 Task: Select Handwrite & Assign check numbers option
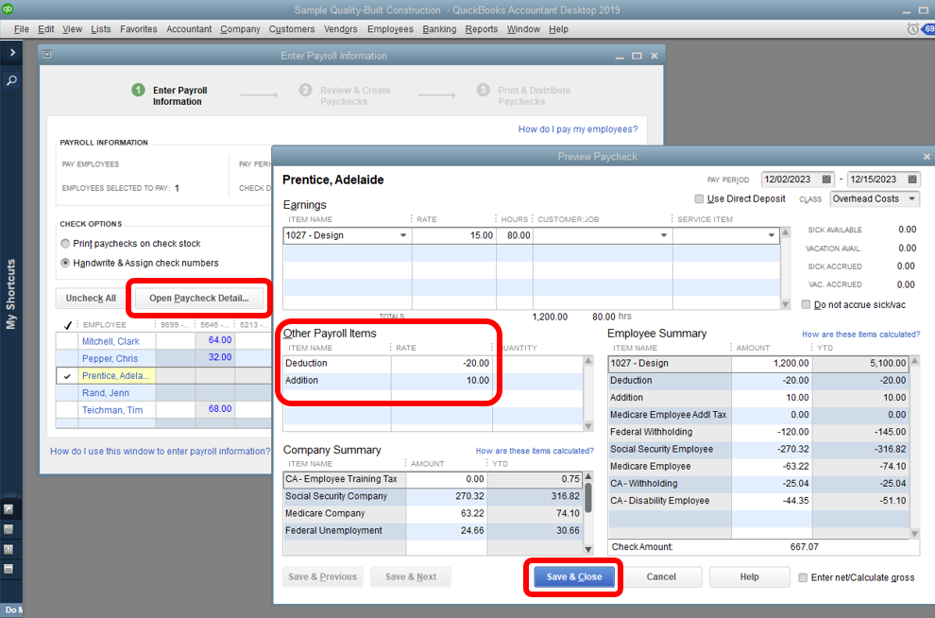[65, 263]
